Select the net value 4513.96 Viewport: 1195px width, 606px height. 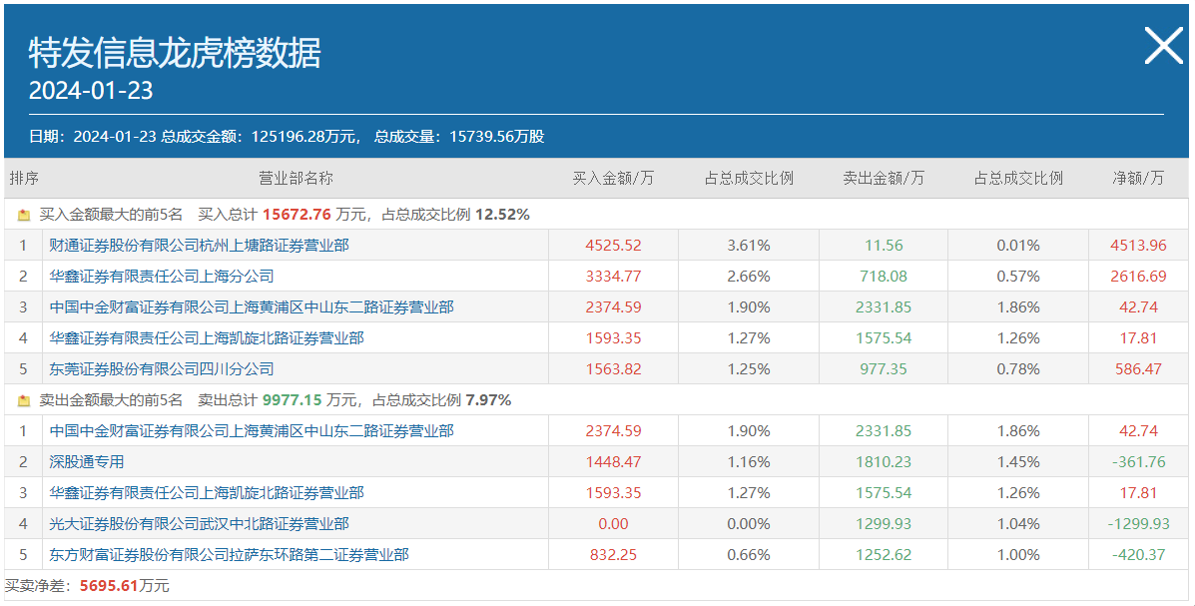(1139, 246)
